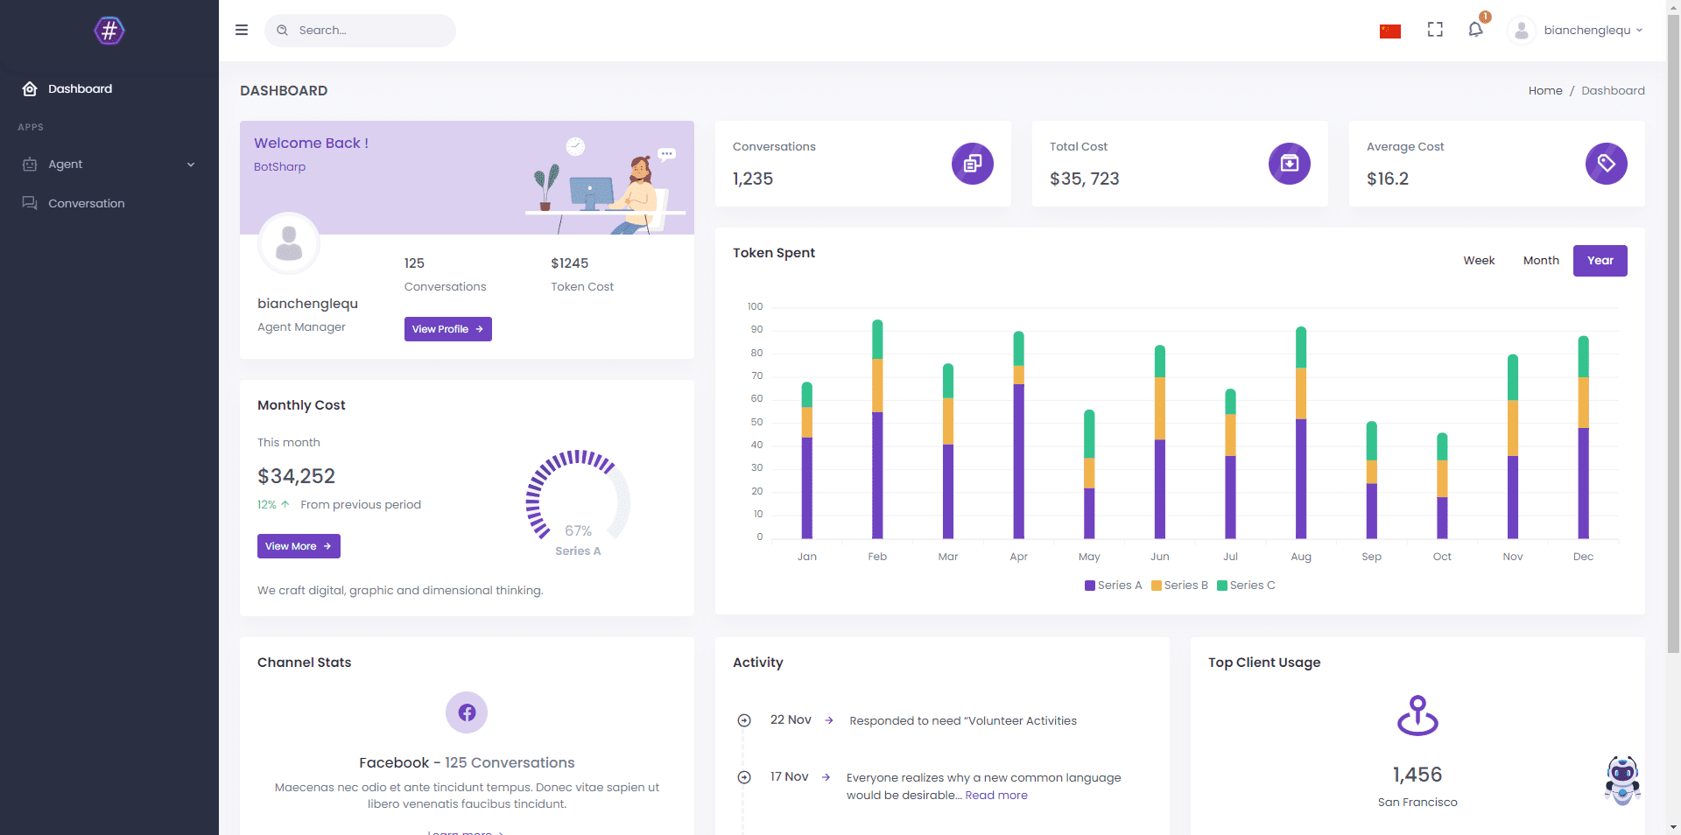Click the Conversation sidebar icon
This screenshot has width=1681, height=835.
click(x=30, y=203)
